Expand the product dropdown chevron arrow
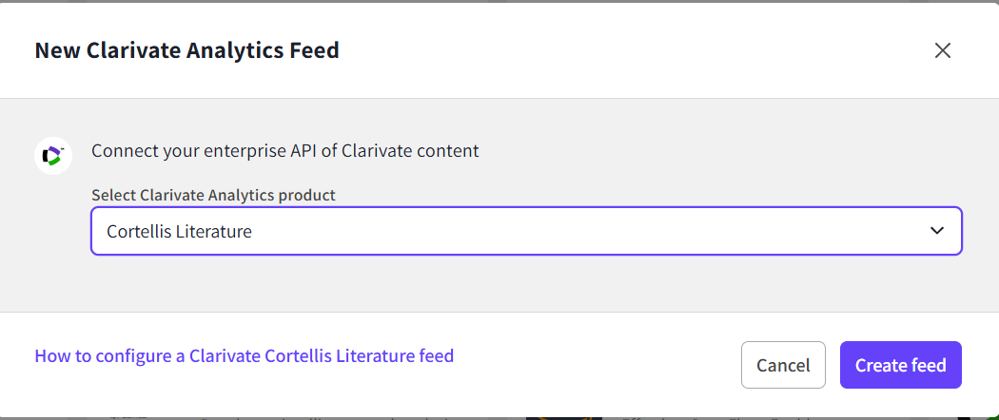The image size is (999, 420). (x=937, y=231)
